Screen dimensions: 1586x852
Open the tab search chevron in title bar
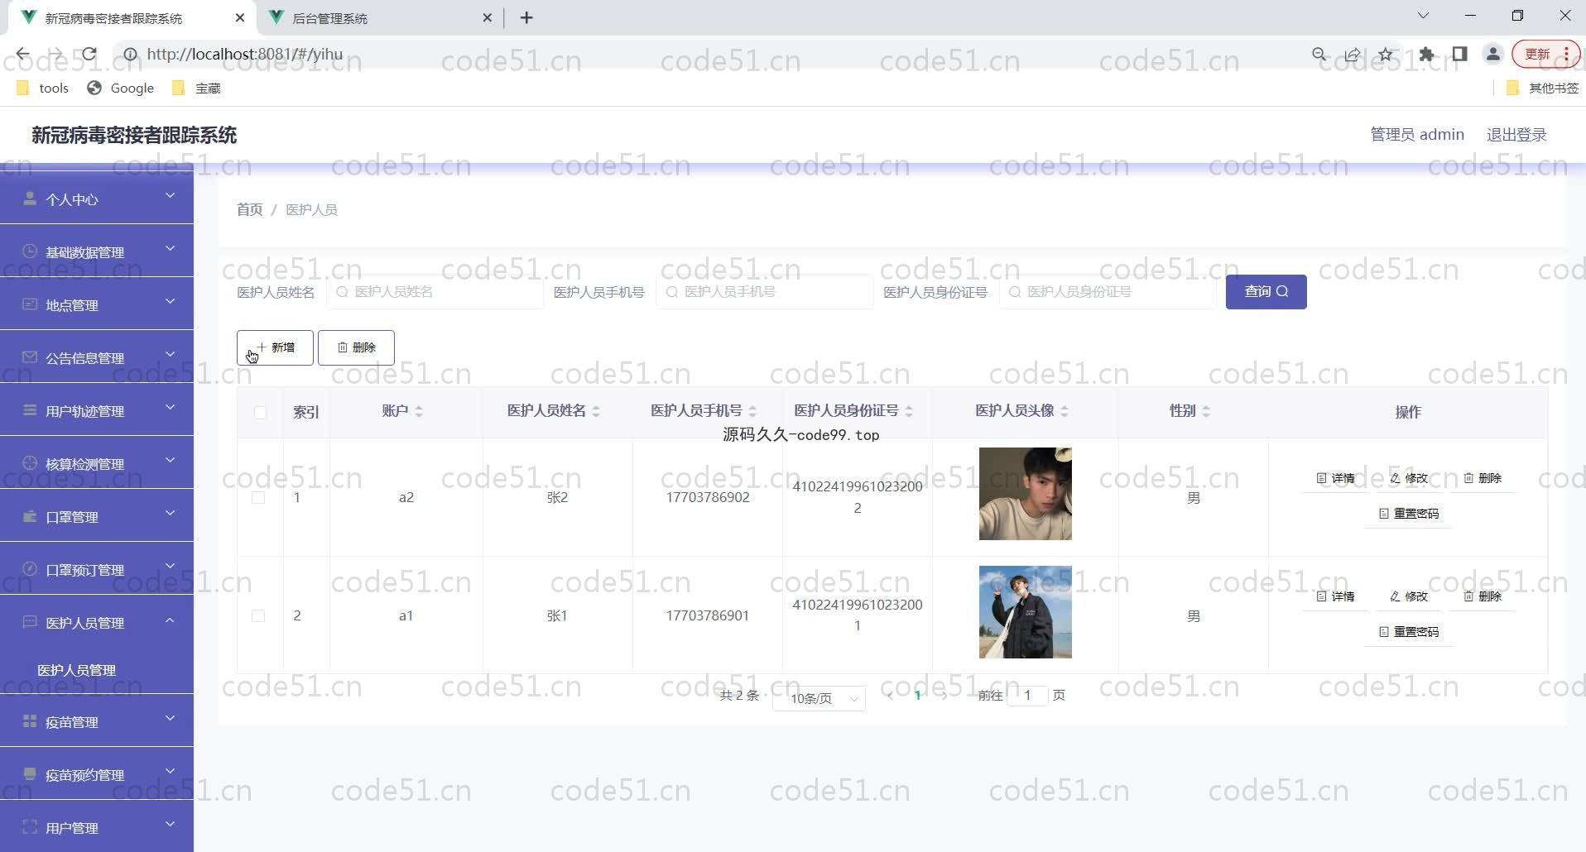pos(1423,16)
